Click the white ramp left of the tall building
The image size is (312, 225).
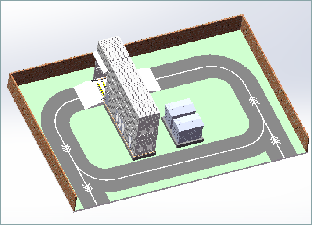pos(88,95)
